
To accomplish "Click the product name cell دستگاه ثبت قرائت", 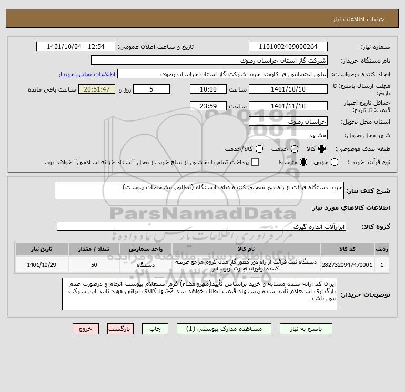I will 246,265.
